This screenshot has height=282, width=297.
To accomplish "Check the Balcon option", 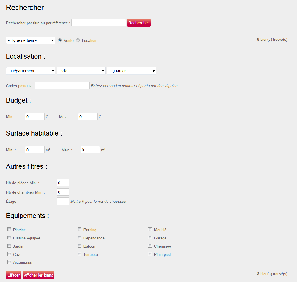I will coord(79,246).
